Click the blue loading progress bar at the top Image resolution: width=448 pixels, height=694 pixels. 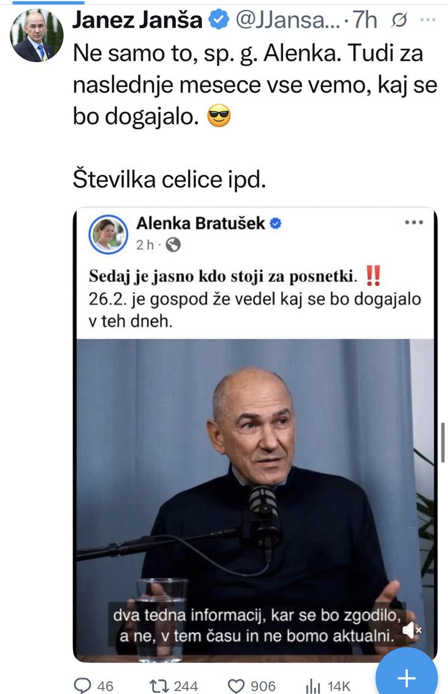click(x=42, y=2)
